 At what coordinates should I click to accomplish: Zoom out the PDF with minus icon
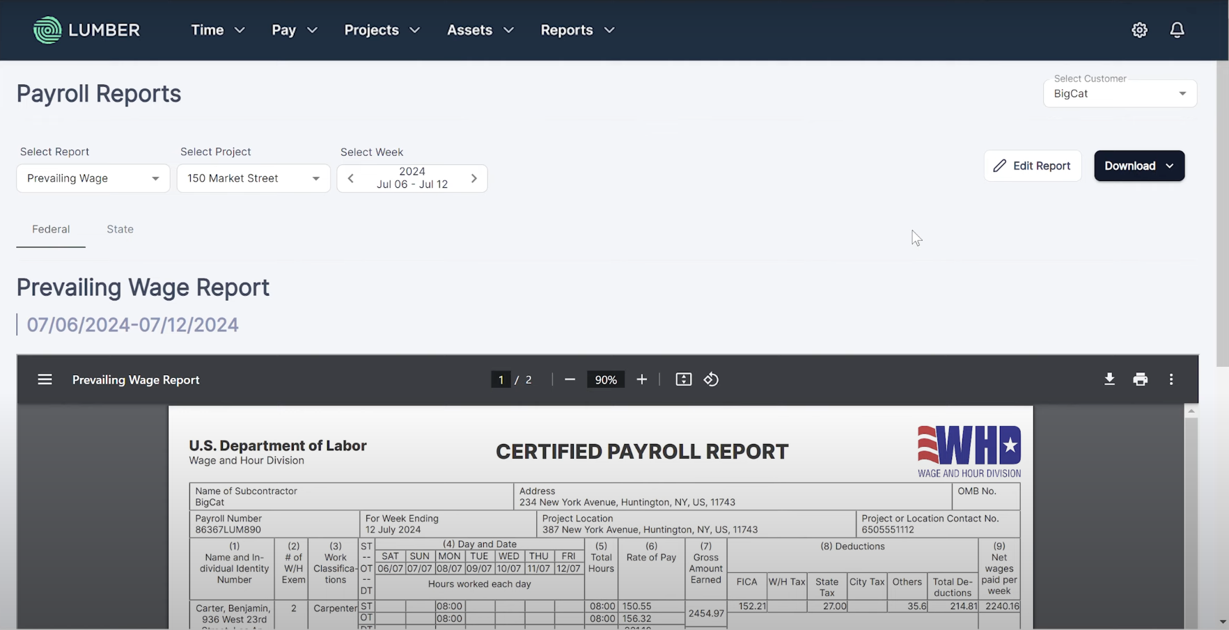coord(570,379)
